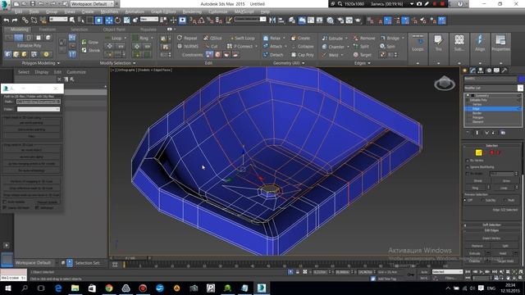Open Chrome from the Windows taskbar

coord(109,288)
